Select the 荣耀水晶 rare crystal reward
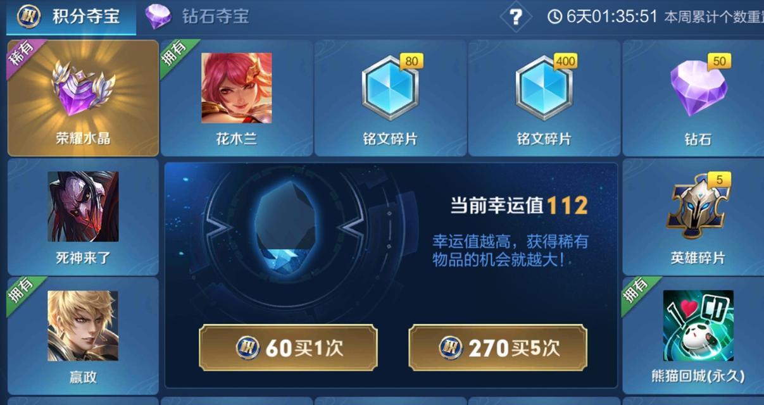This screenshot has height=405, width=764. point(83,98)
